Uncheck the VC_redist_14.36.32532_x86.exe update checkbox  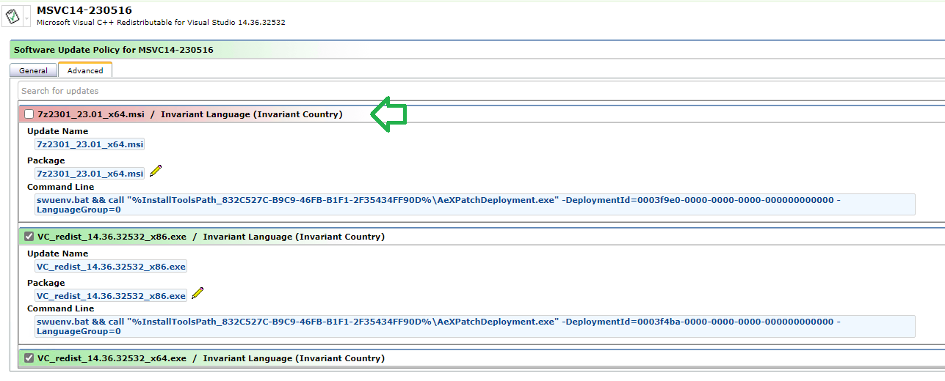coord(29,237)
